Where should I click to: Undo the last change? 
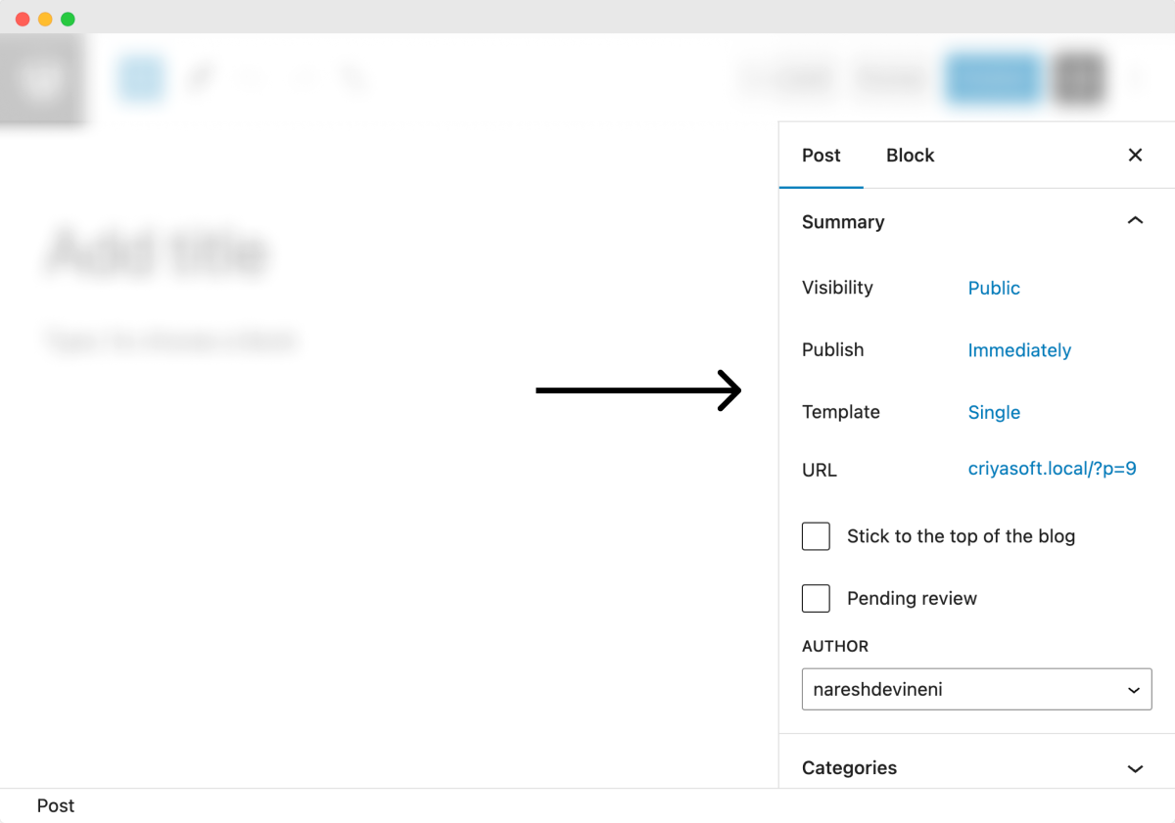click(x=253, y=79)
